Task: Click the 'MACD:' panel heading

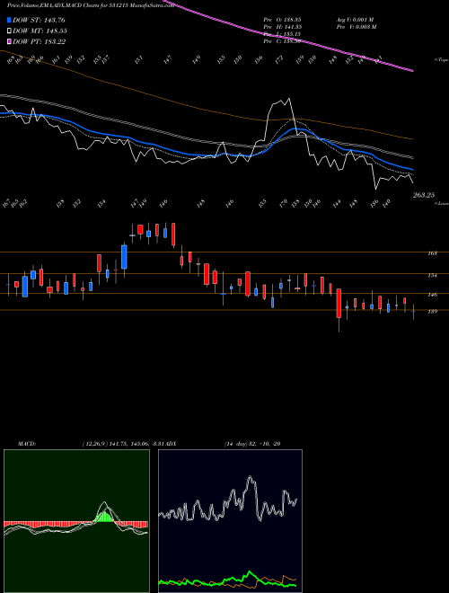Action: click(x=27, y=444)
